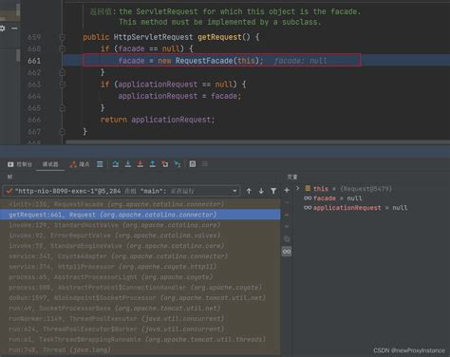Collapse fold marker at line 663
Image resolution: width=450 pixels, height=357 pixels.
63,85
